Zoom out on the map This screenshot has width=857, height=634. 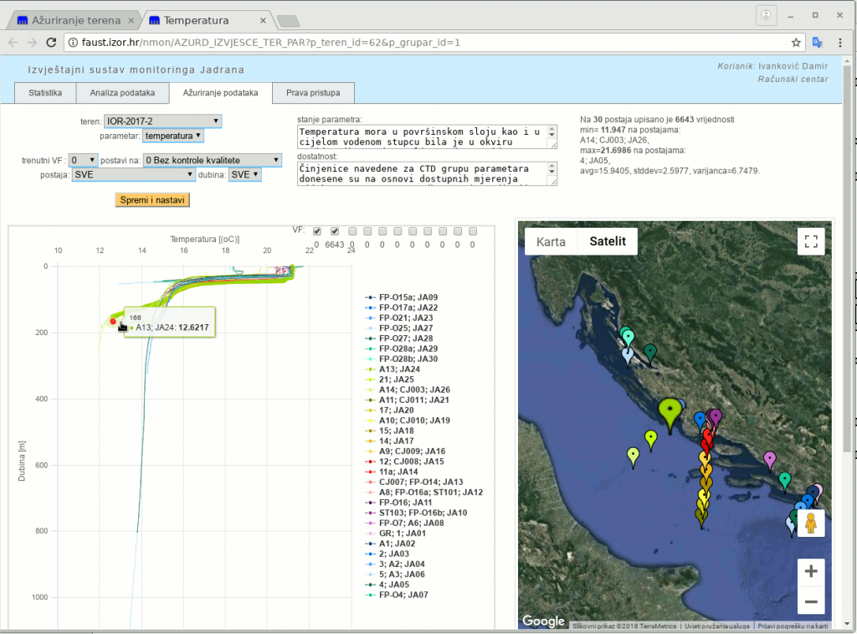click(x=810, y=601)
